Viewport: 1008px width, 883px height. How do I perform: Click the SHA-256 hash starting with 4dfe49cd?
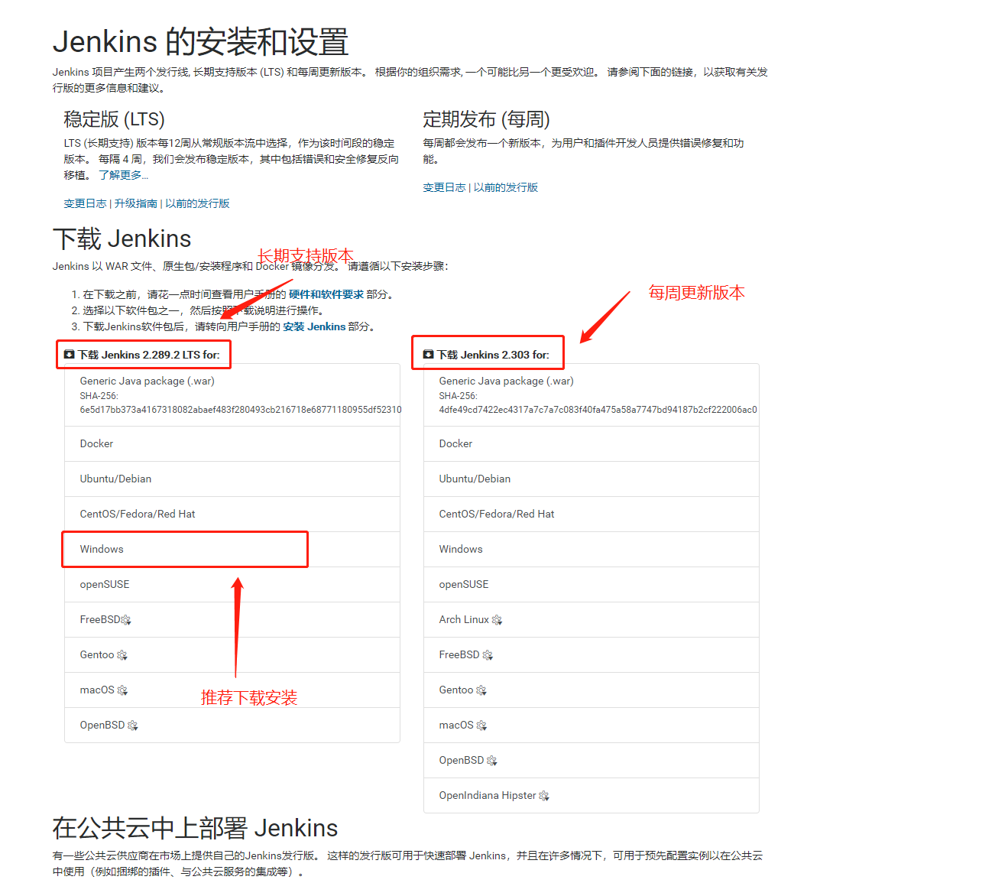[598, 410]
